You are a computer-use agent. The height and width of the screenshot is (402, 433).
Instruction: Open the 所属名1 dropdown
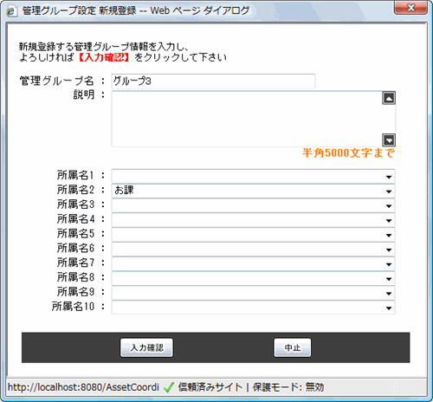pos(253,176)
